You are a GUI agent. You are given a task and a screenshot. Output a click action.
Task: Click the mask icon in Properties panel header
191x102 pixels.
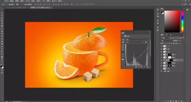point(125,36)
